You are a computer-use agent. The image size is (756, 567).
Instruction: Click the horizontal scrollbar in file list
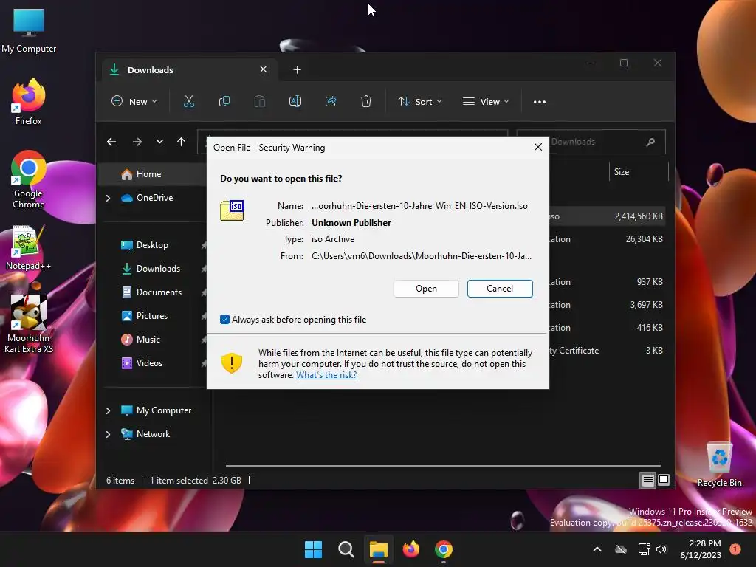pos(443,466)
